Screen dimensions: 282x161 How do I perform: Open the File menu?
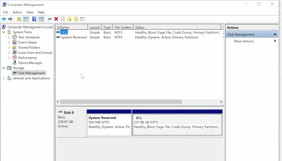6,12
